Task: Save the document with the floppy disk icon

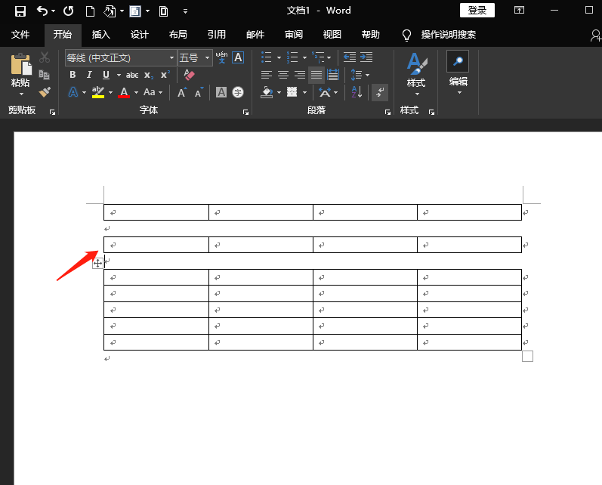Action: pos(20,11)
